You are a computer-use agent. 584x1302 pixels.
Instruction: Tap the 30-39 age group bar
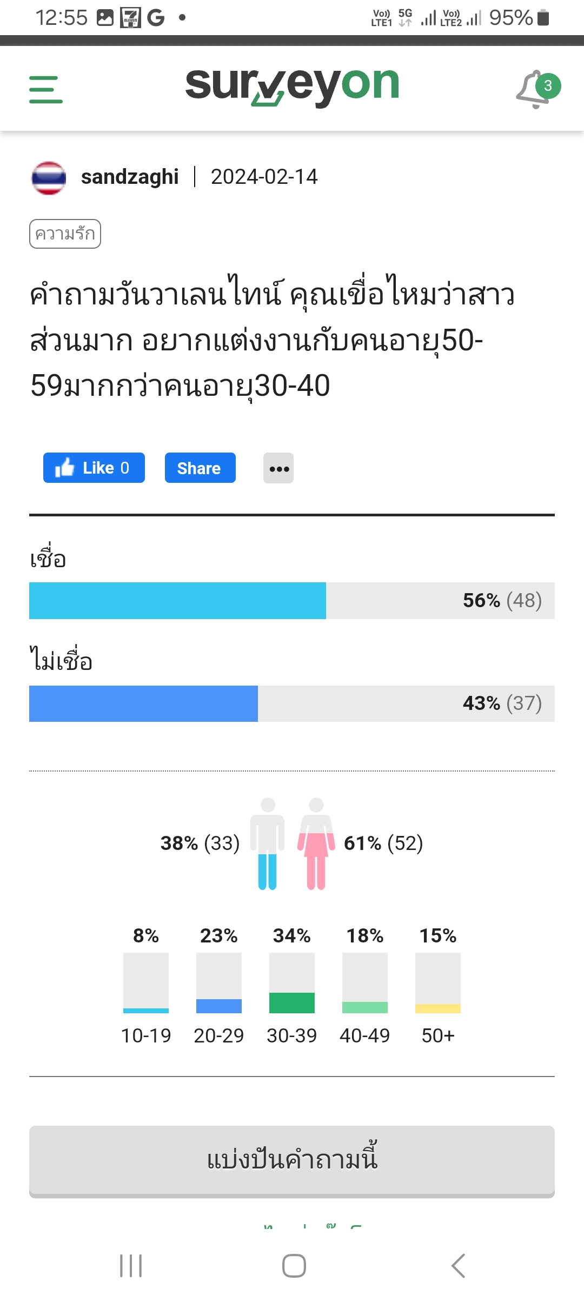tap(292, 983)
